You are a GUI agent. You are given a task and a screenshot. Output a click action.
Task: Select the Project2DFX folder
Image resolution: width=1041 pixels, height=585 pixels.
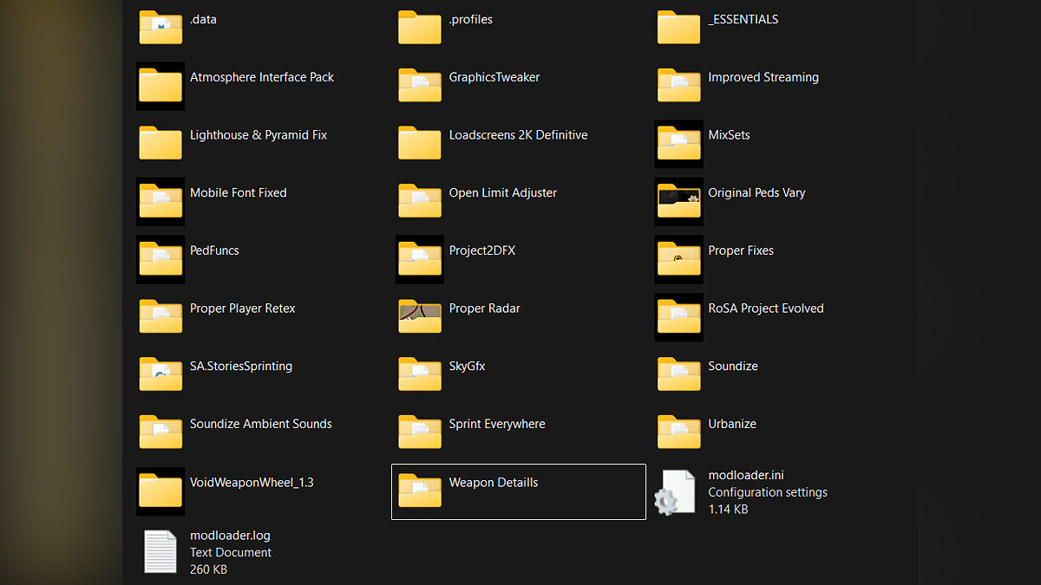coord(481,250)
